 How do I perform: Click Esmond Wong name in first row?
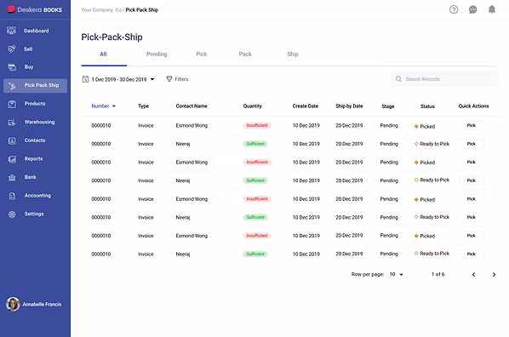click(x=192, y=126)
